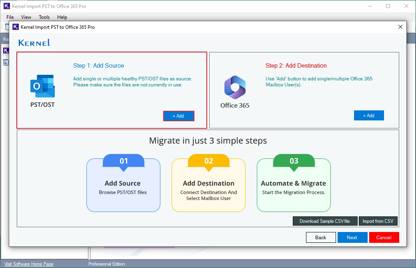Click the Kernel app icon in the main title bar
The height and width of the screenshot is (268, 416).
[7, 6]
